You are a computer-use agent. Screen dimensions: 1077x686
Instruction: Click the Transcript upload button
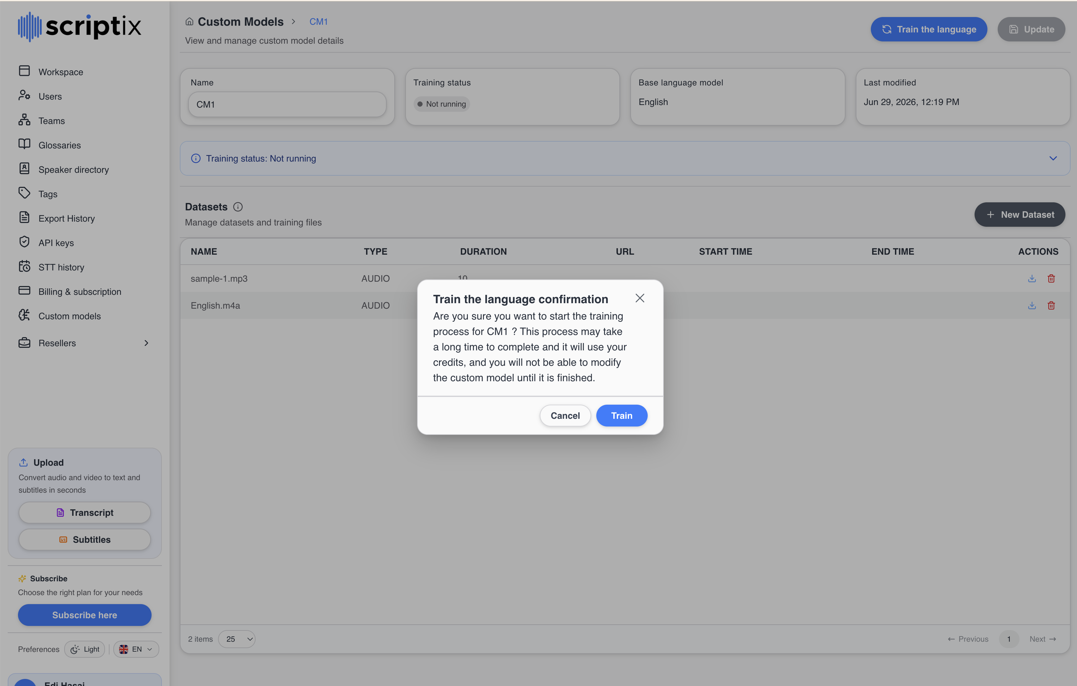[x=84, y=513]
